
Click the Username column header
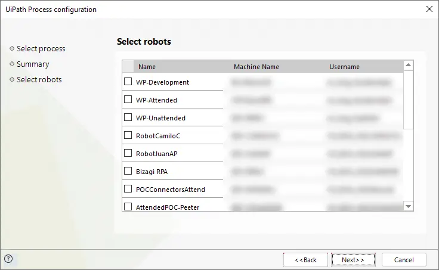point(344,67)
